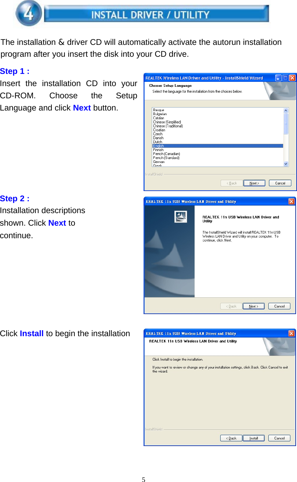
Task: Click Back in the InstallShield Wizard welcome dialog
Action: [x=230, y=306]
